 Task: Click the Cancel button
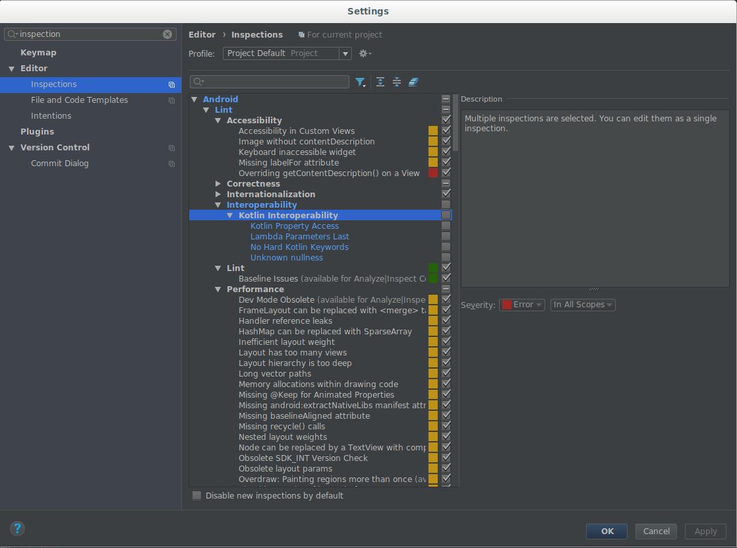656,531
